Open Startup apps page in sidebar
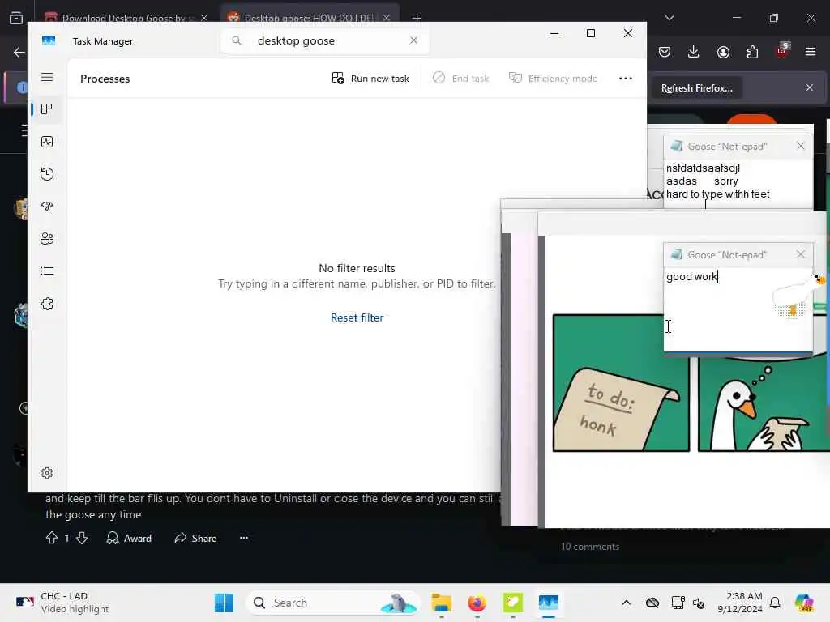Viewport: 830px width, 622px height. pyautogui.click(x=47, y=207)
